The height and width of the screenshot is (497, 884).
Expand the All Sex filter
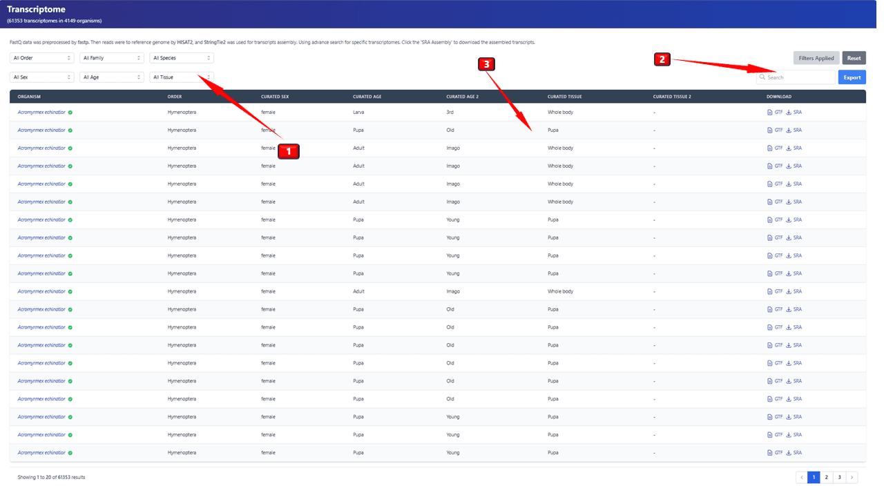click(x=41, y=77)
